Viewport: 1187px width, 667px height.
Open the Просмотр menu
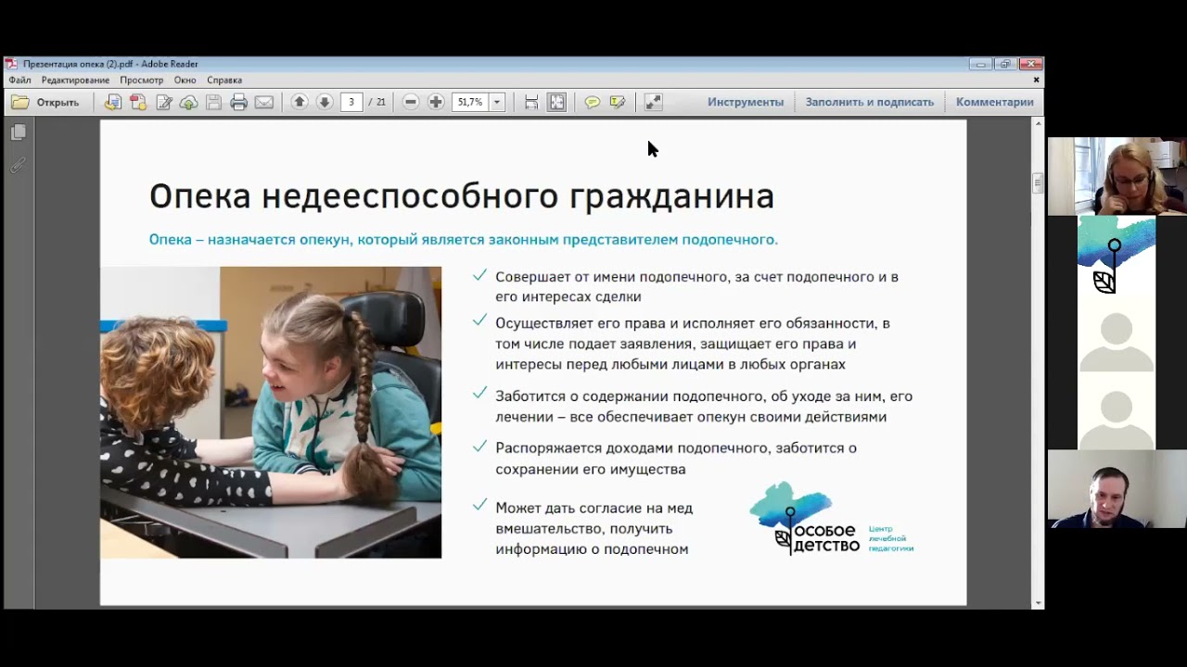[x=141, y=81]
